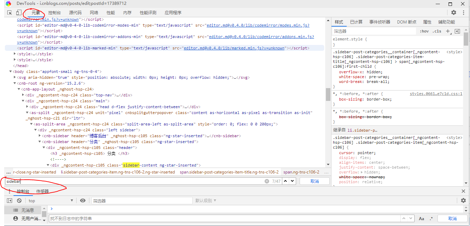Open the 属性 properties tab
470x226 pixels.
(x=427, y=22)
